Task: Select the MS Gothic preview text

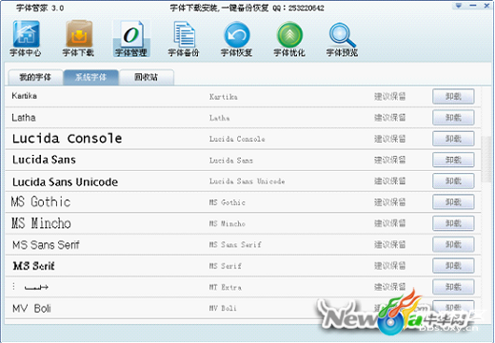Action: point(41,201)
